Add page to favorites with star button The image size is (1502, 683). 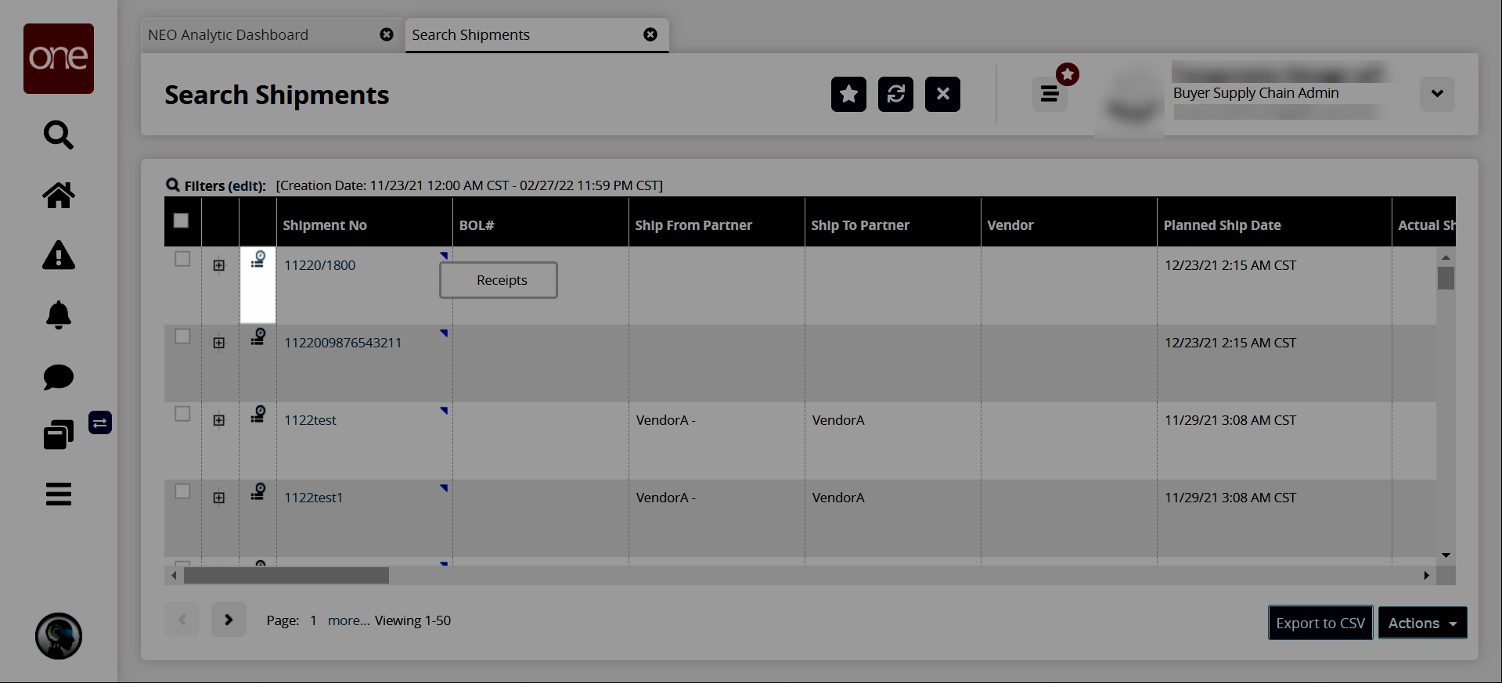point(848,95)
